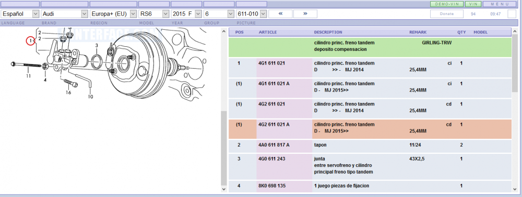Click the GIRLING-TRW remark in green row
This screenshot has width=522, height=197.
click(436, 43)
